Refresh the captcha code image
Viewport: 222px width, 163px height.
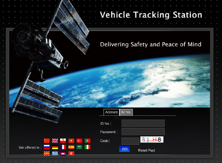coord(152,140)
